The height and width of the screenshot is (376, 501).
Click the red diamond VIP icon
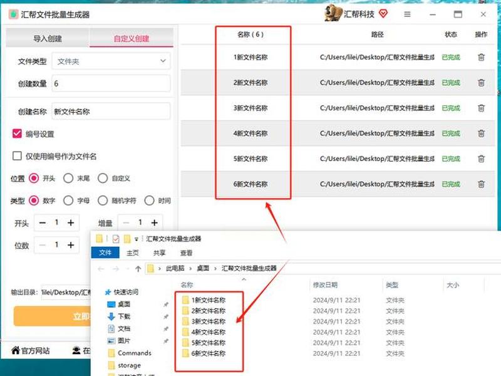(383, 14)
